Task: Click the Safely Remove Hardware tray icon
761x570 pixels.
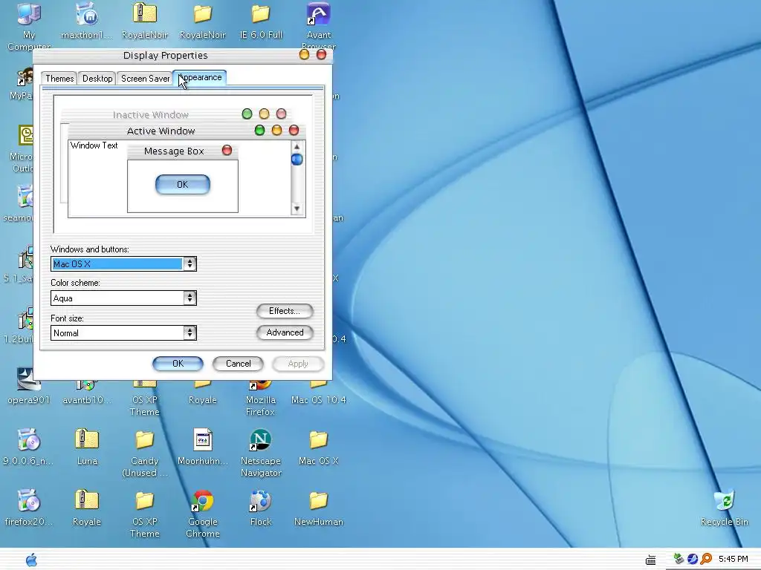Action: [679, 559]
